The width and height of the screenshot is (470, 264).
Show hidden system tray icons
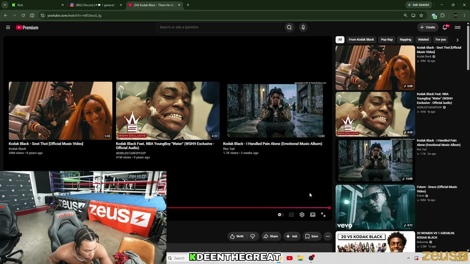pyautogui.click(x=408, y=258)
